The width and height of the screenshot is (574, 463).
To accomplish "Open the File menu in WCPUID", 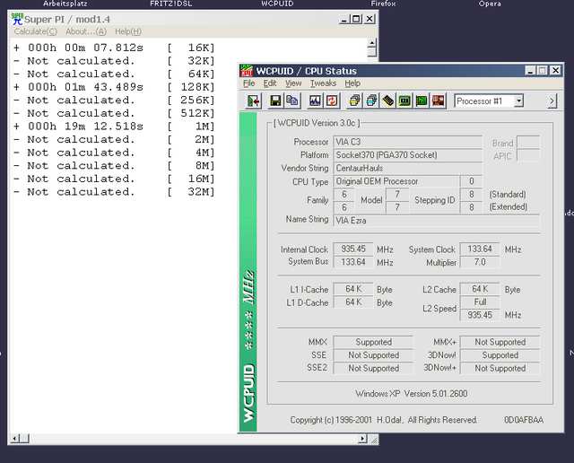I will (x=249, y=83).
